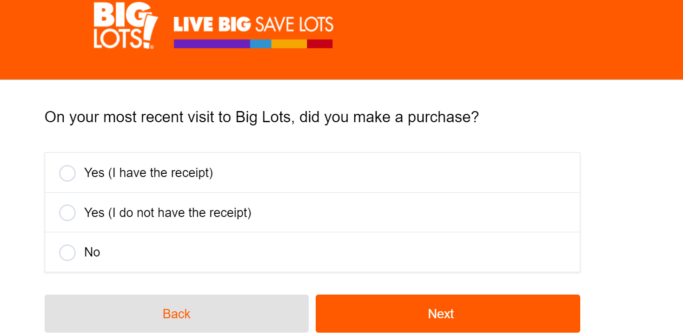Select the "Yes (I have the receipt)" radio button
This screenshot has width=683, height=335.
pyautogui.click(x=67, y=173)
